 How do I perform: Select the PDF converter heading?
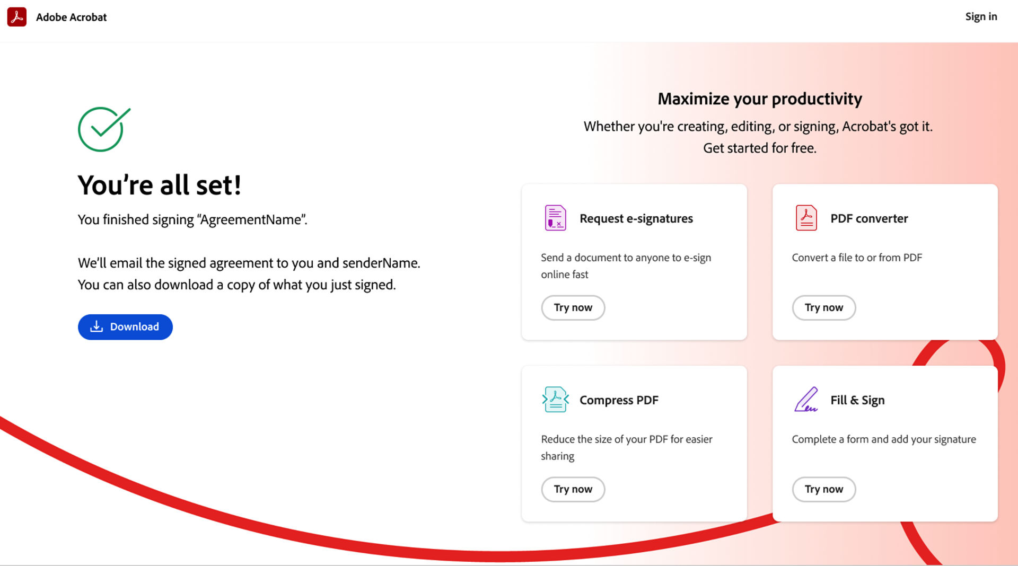[869, 218]
